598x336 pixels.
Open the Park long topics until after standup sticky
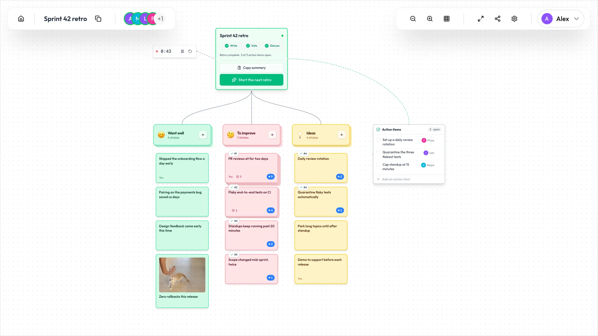point(321,236)
